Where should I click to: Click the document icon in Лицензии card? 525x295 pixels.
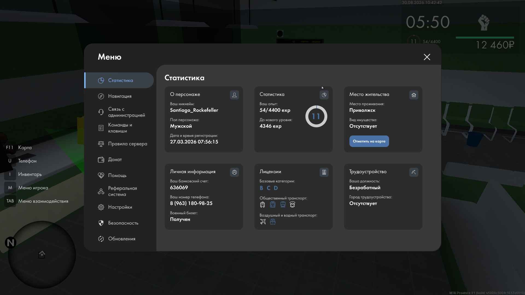click(324, 172)
